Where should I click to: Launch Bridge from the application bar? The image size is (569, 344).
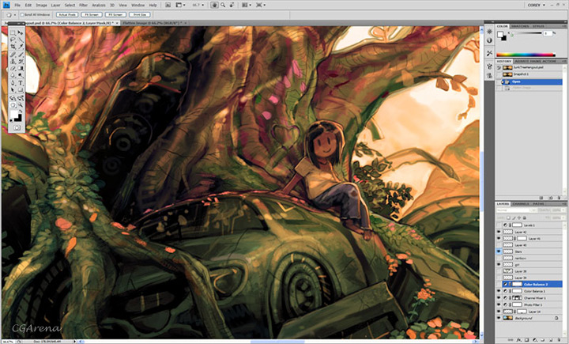[168, 5]
